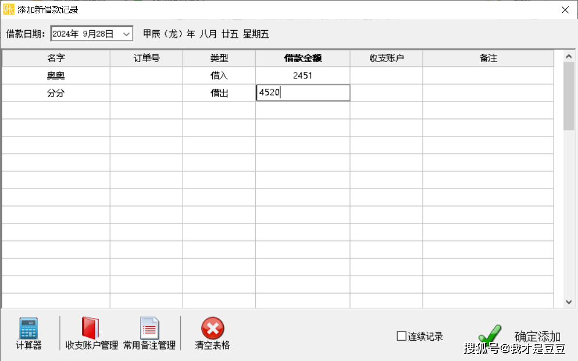This screenshot has width=578, height=361.
Task: Click the scrollbar up arrow
Action: pos(569,56)
